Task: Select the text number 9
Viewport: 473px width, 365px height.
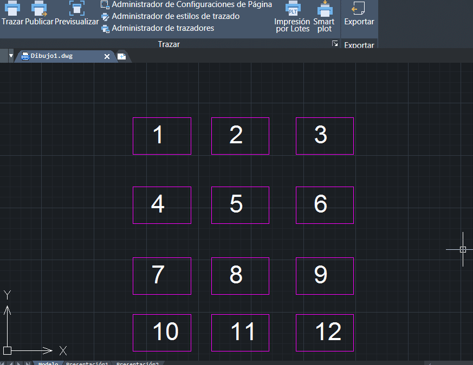Action: (321, 275)
